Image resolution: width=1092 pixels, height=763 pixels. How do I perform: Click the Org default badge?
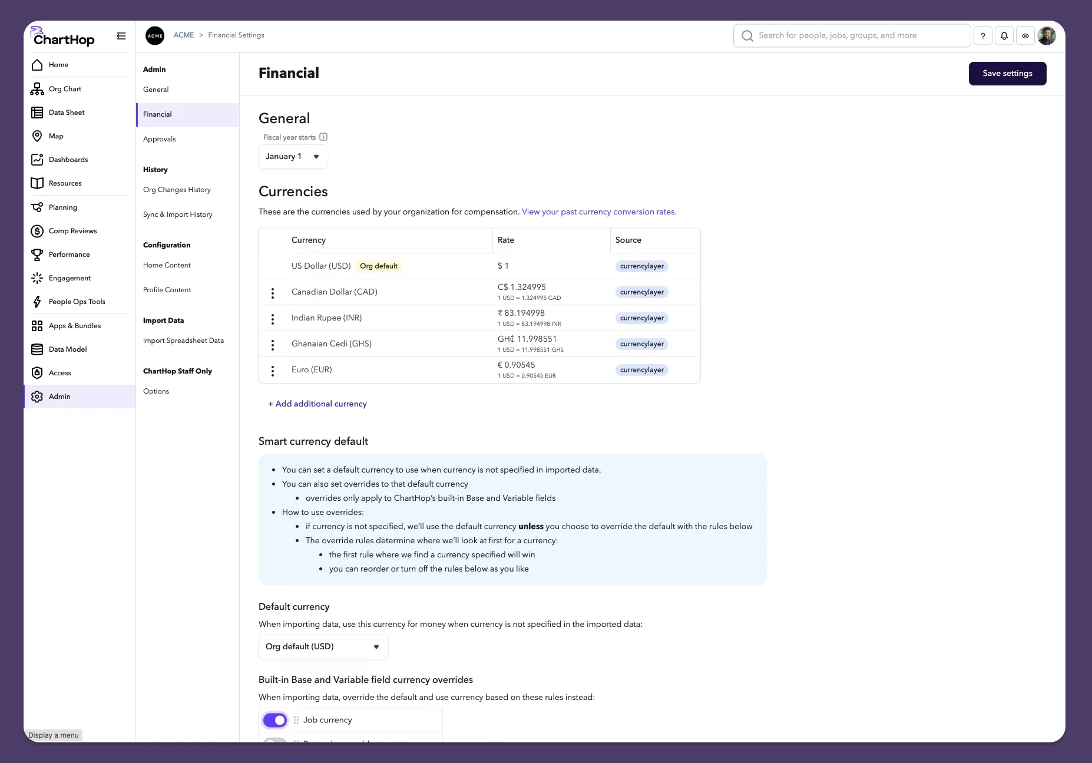coord(378,266)
